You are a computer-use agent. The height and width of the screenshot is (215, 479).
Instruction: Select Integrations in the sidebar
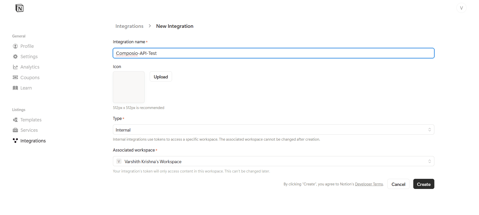(x=33, y=141)
